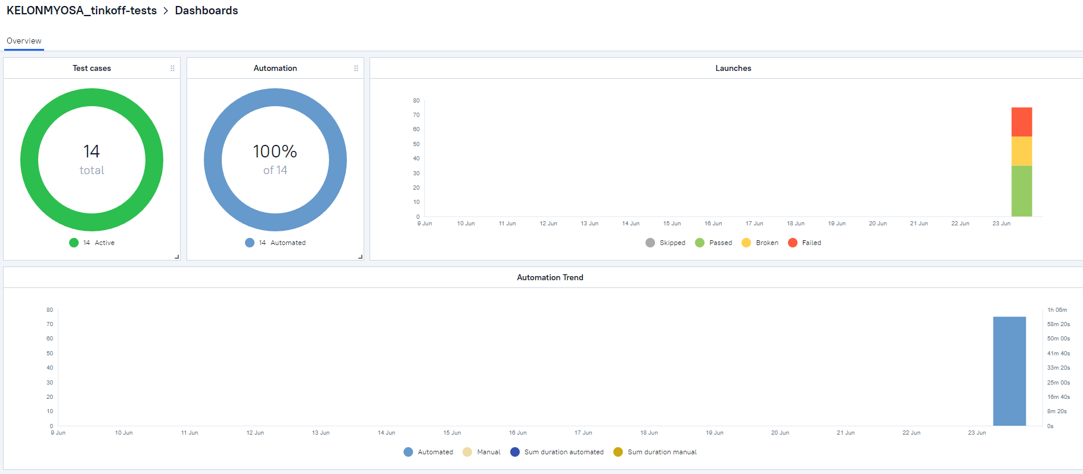1083x474 pixels.
Task: Grab the Automation widget drag handle
Action: (356, 69)
